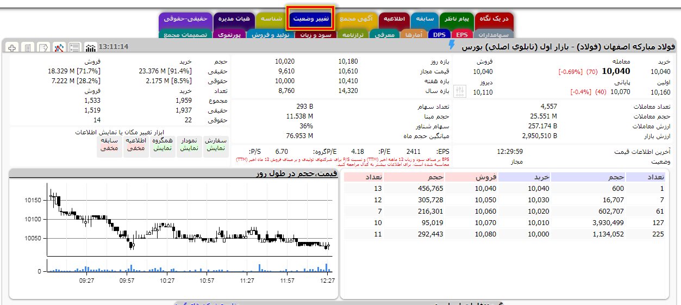This screenshot has height=305, width=681.
Task: Click the trade count value 4,557
Action: coord(549,106)
